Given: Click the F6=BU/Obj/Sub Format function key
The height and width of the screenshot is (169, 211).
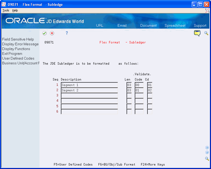Looking at the screenshot, I should (117, 164).
